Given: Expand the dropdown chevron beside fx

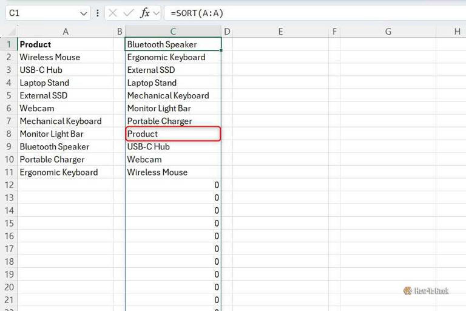Looking at the screenshot, I should pos(157,13).
